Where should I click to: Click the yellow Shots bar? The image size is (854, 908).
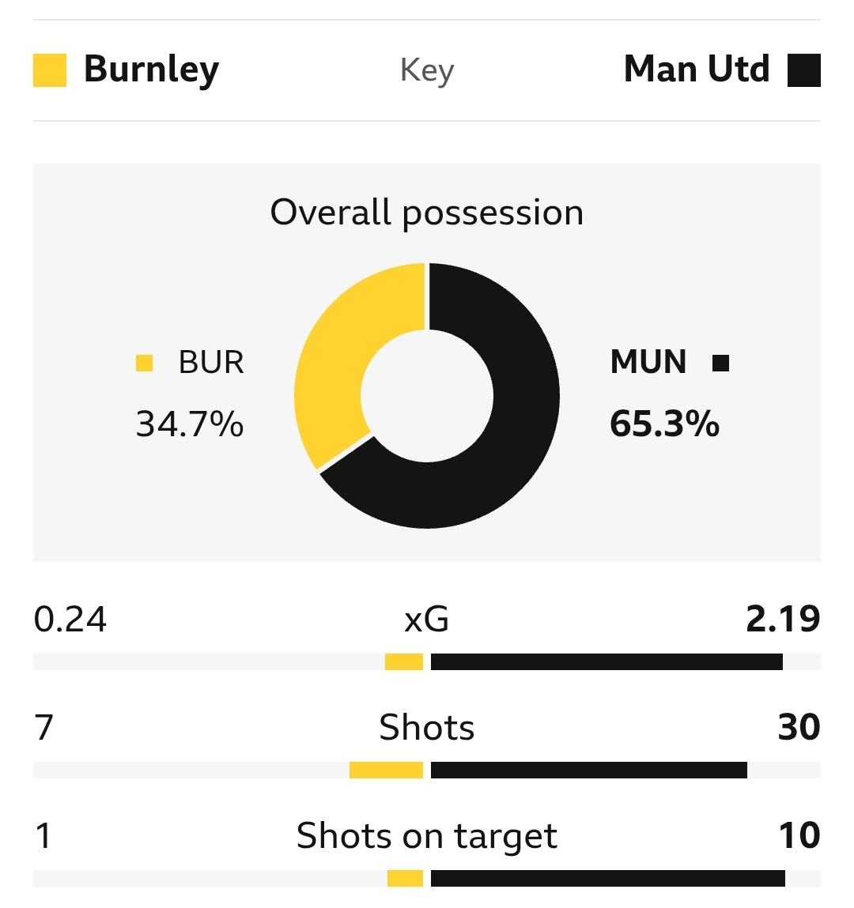tap(386, 770)
